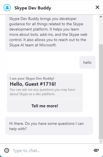
Task: Click "I am your Skype Dev Buddy!" card subtitle
Action: coord(32,78)
